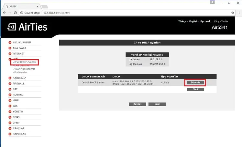
Task: Open the Chrome three-dot menu
Action: 239,13
